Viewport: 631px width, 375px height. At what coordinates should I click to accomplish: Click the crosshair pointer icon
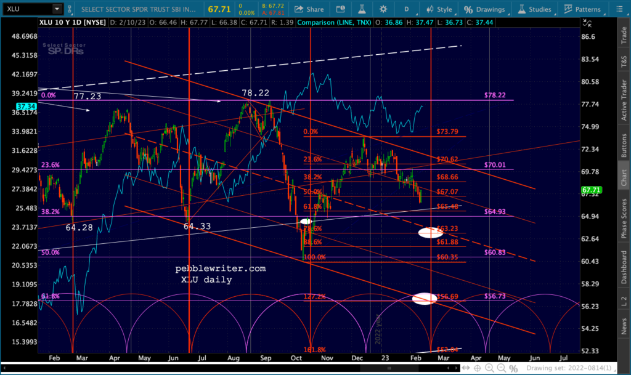click(478, 368)
